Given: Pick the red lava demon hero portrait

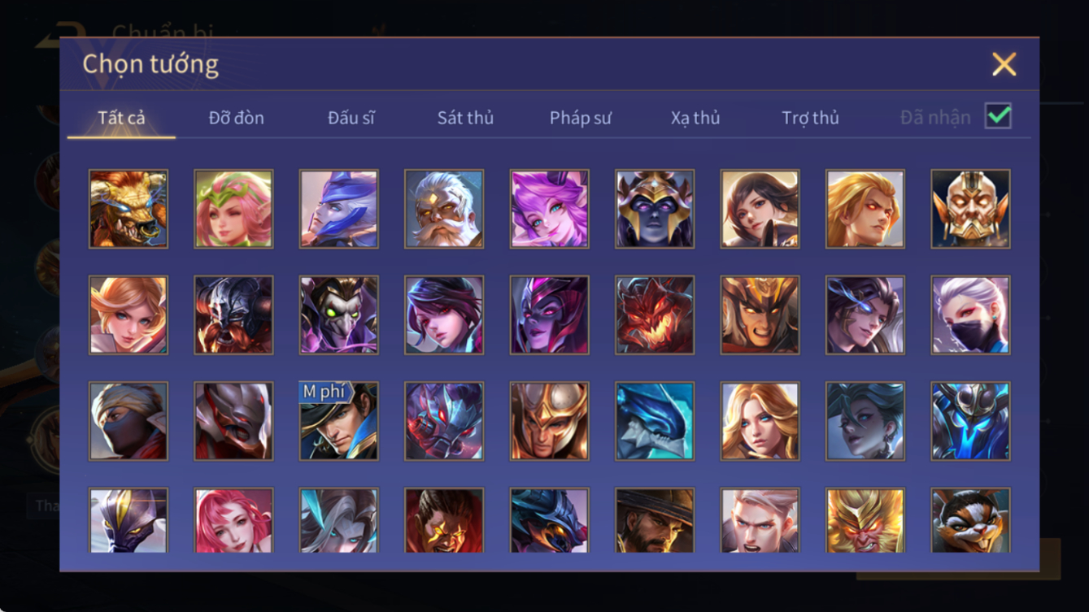Looking at the screenshot, I should (655, 315).
